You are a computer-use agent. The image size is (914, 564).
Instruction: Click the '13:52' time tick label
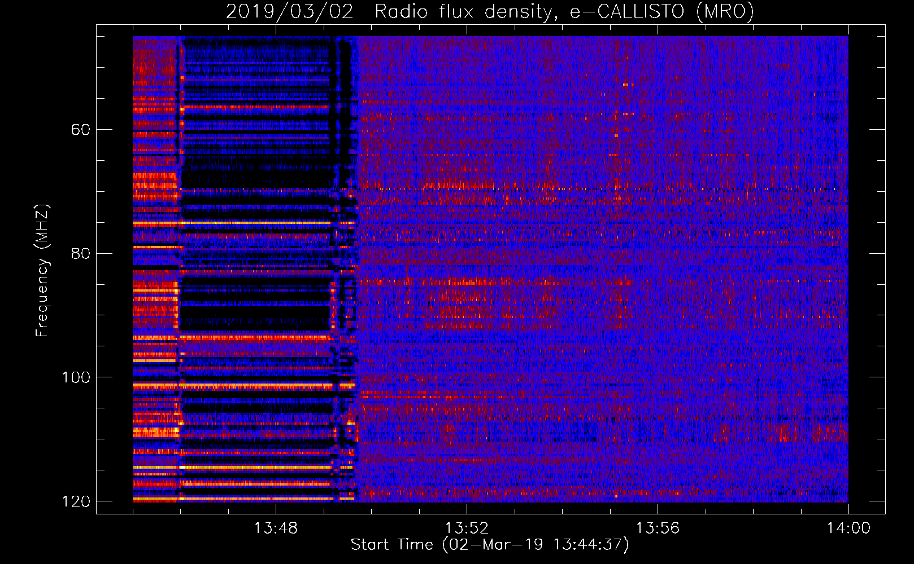point(467,528)
